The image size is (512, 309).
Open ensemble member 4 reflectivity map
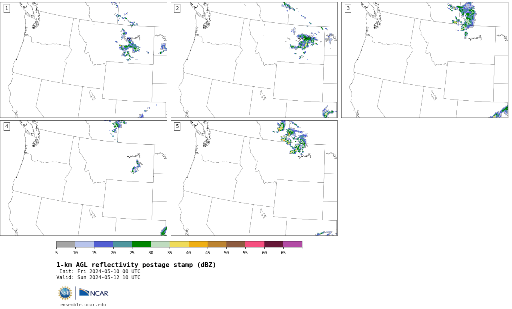click(84, 178)
